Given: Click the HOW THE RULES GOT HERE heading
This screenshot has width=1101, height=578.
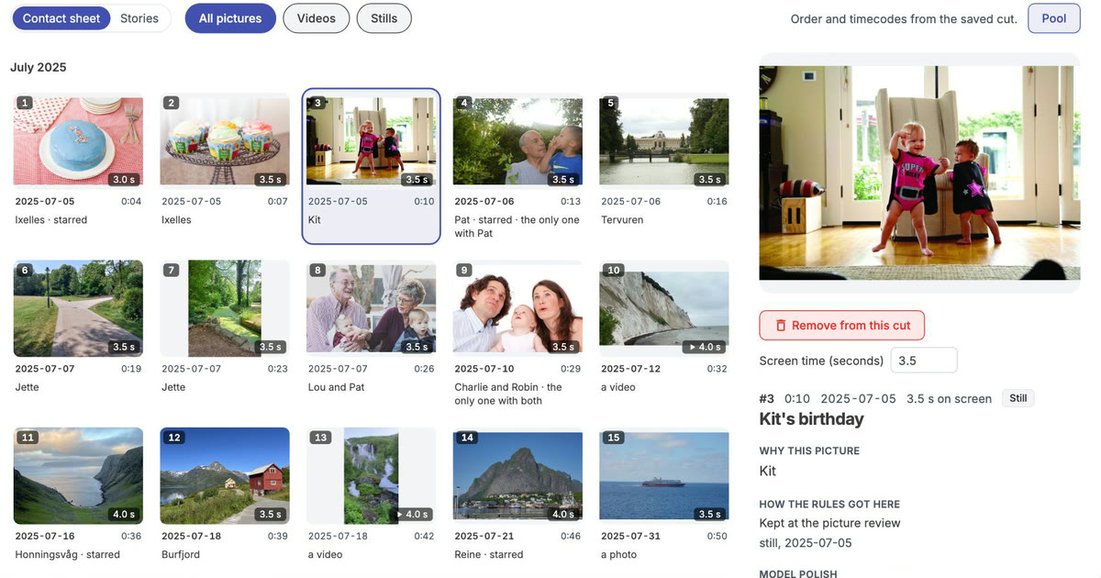Looking at the screenshot, I should [x=829, y=504].
